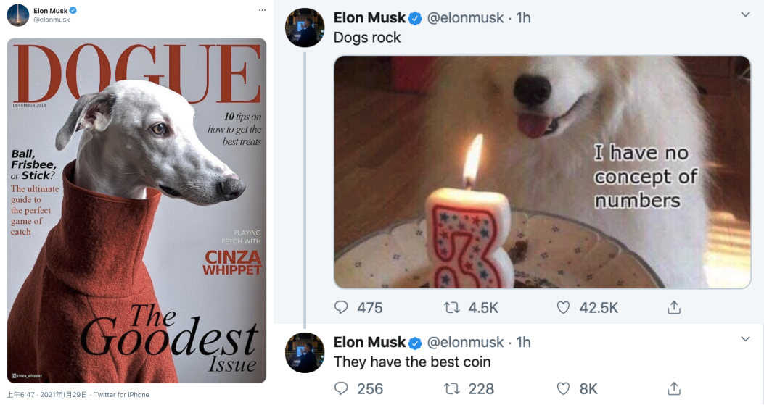Open @elonmusk handle on 'Dogs rock' tweet
Image resolution: width=764 pixels, height=405 pixels.
(x=465, y=17)
